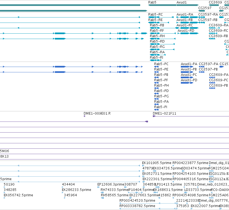The width and height of the screenshot is (229, 210).
Task: Open the CG3597-PA protein label
Action: 209,64
